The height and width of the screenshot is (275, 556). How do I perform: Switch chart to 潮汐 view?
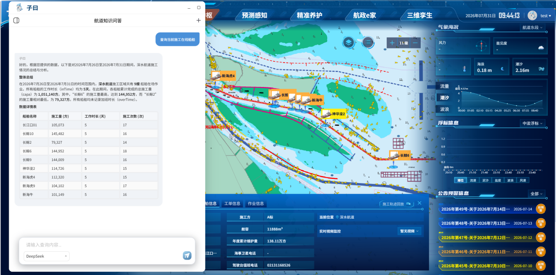(445, 98)
